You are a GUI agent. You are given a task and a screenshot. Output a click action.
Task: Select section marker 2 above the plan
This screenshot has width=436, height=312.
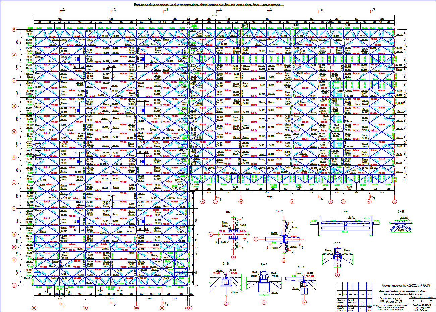[115, 10]
